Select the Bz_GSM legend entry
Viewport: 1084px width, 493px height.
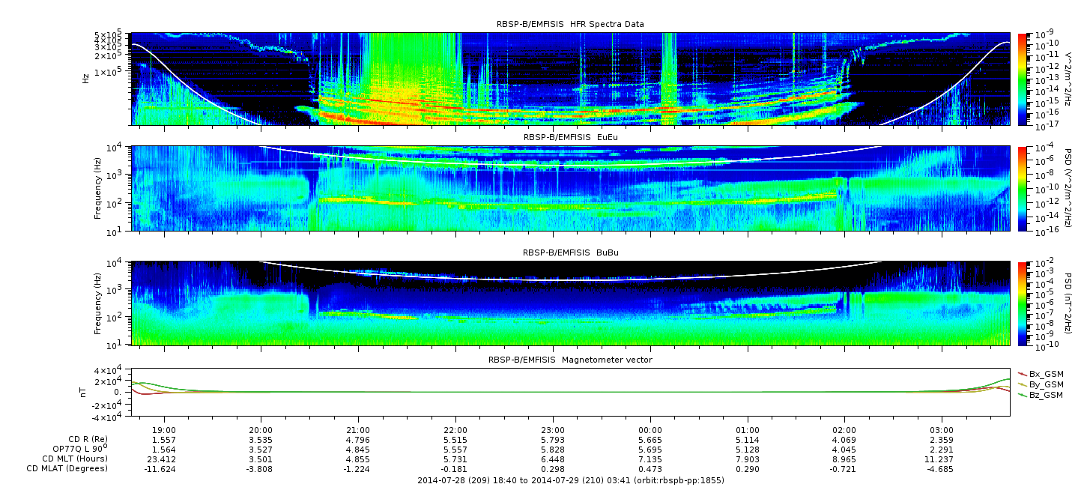pyautogui.click(x=1041, y=394)
